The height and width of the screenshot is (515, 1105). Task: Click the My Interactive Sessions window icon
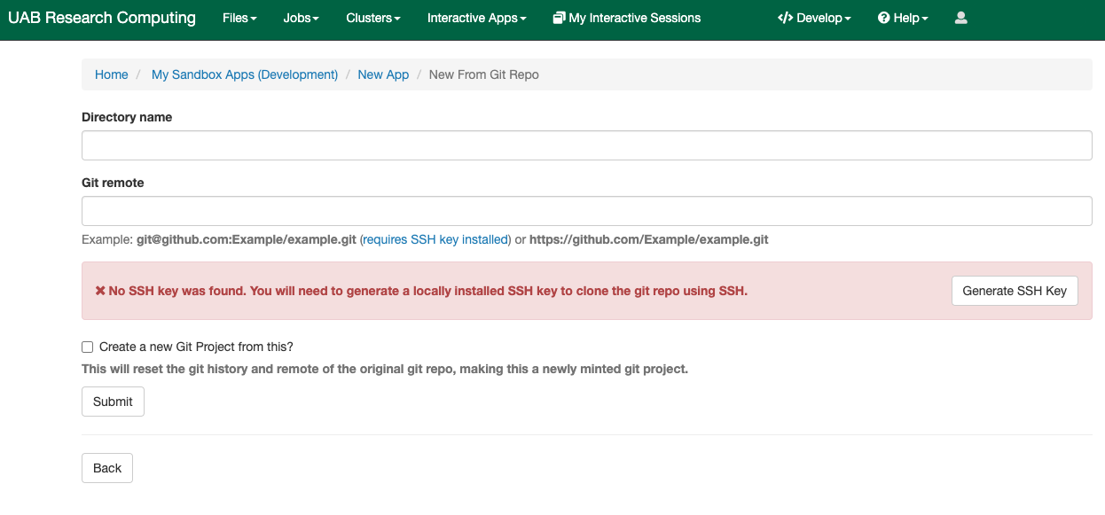click(559, 18)
